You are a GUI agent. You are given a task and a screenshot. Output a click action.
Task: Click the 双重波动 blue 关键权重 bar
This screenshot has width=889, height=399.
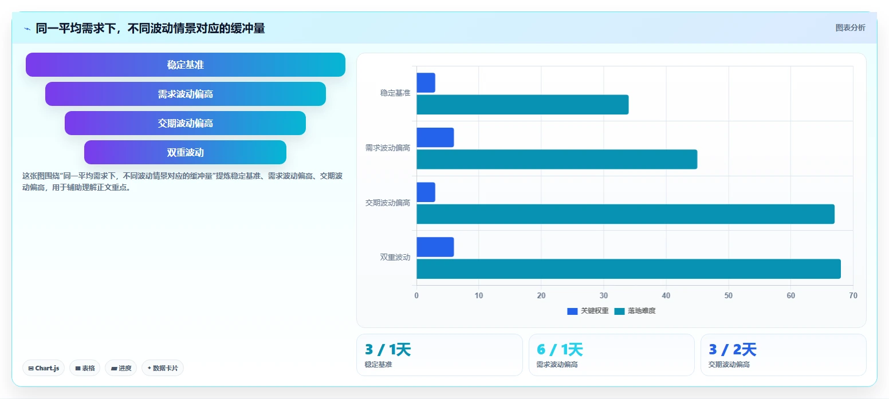click(x=435, y=247)
